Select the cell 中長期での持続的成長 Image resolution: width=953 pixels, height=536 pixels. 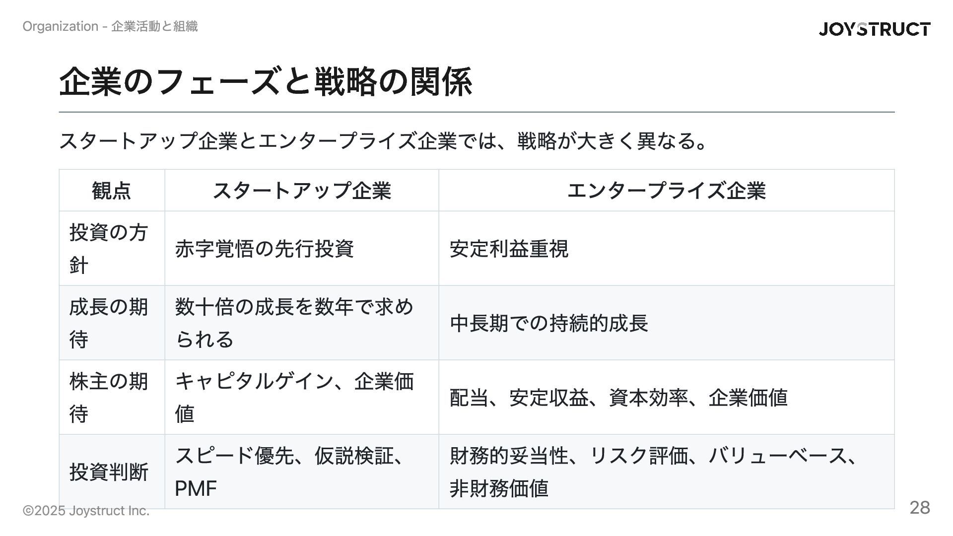667,323
